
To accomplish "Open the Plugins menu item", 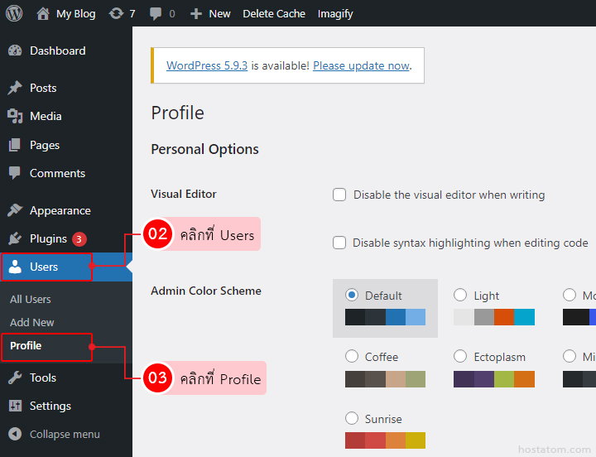I will [x=48, y=238].
